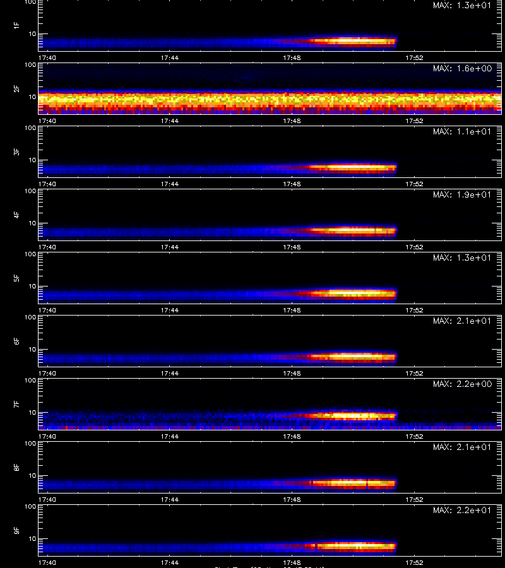
Task: Click the MAX: 1.1e+01 label in panel 3F
Action: coord(462,131)
